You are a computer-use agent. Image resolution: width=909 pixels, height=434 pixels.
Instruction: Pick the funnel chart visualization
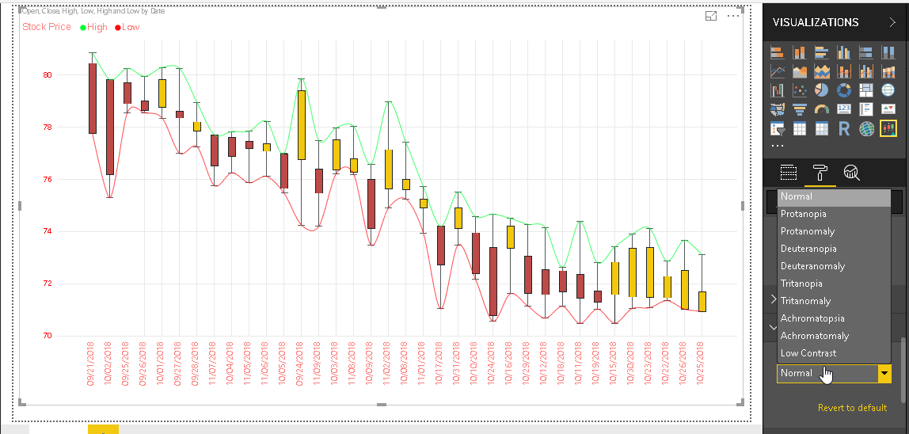(800, 109)
